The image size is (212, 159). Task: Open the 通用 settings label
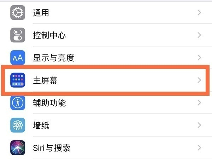click(x=41, y=13)
